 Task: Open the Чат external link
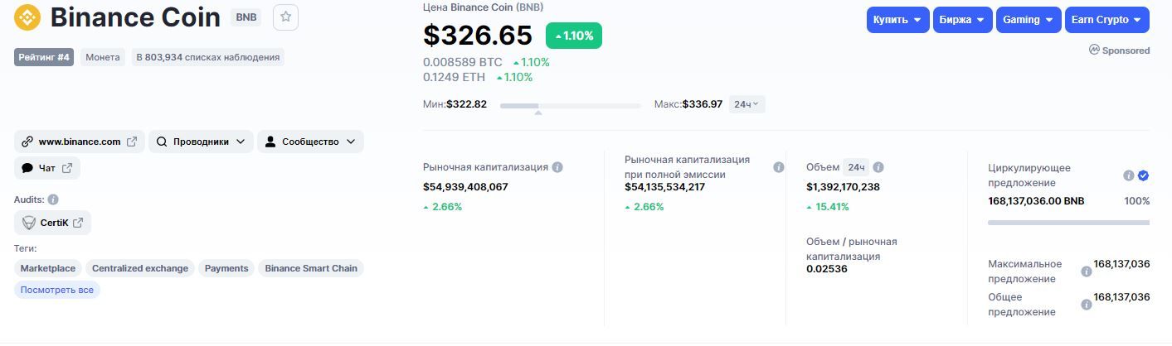click(47, 168)
